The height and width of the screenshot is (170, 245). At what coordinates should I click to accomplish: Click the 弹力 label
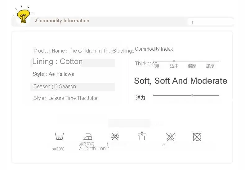pos(140,98)
